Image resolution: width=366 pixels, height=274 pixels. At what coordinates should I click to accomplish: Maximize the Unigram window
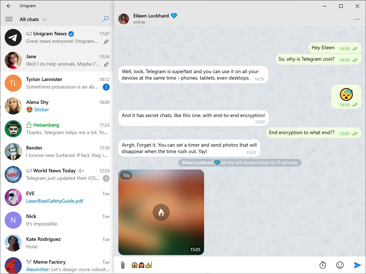coord(341,6)
